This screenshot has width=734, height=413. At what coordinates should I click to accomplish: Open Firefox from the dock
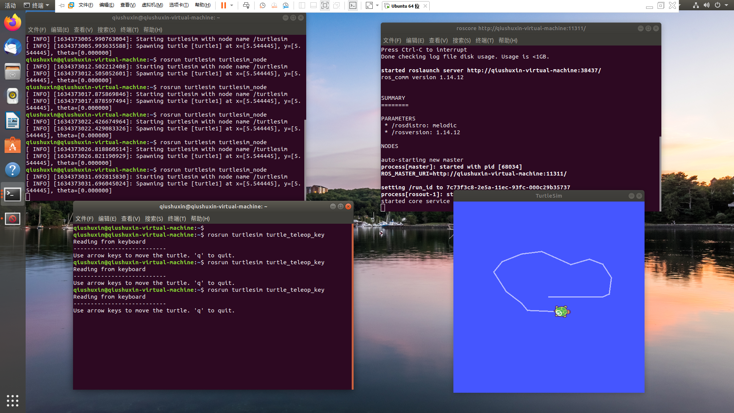click(x=13, y=23)
